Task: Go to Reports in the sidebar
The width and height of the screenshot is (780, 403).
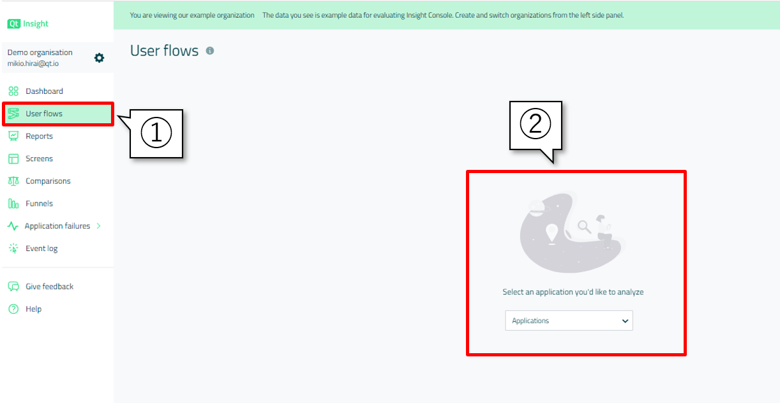Action: [39, 136]
